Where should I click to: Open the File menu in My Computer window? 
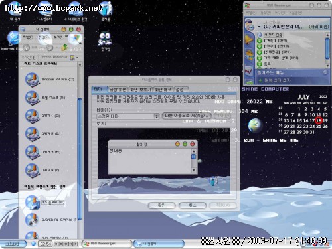[28, 37]
